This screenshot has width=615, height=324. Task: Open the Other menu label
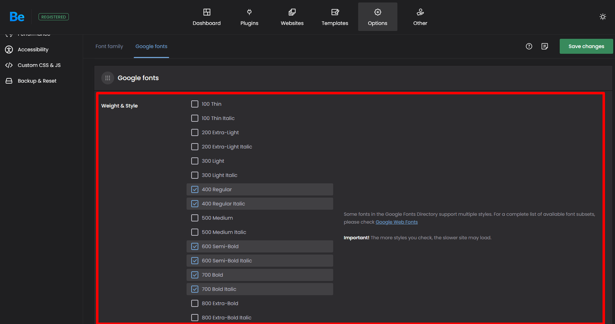(x=420, y=23)
